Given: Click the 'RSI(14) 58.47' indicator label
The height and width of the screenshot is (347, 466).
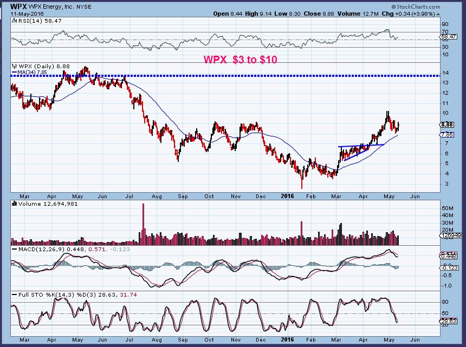Looking at the screenshot, I should coord(40,21).
